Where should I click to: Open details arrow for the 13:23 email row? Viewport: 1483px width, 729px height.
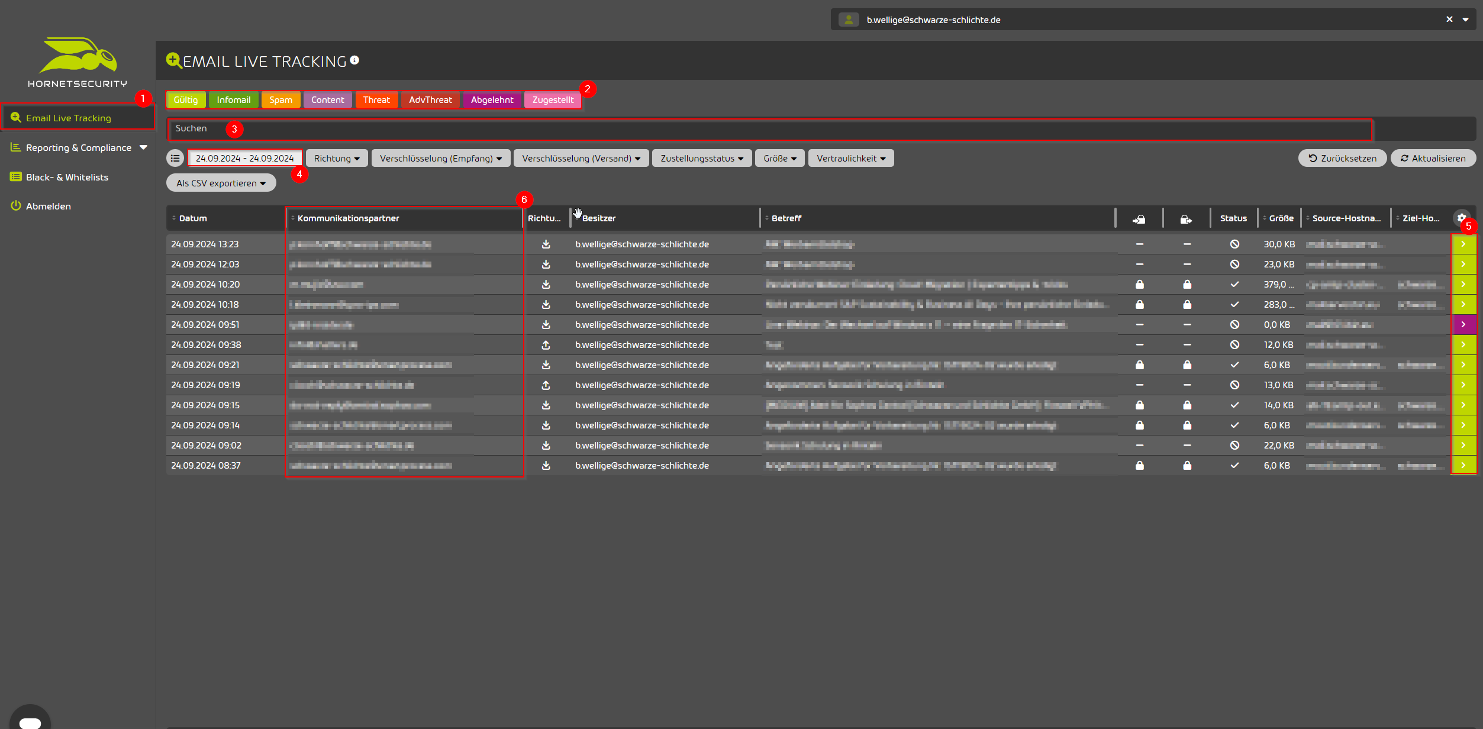coord(1463,244)
